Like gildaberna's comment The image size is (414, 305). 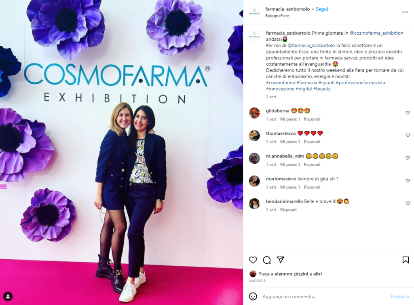pyautogui.click(x=408, y=113)
